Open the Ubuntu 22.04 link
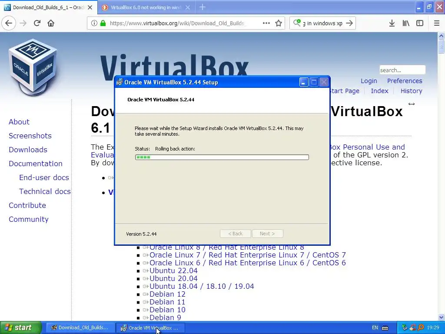445x334 pixels. pos(173,271)
